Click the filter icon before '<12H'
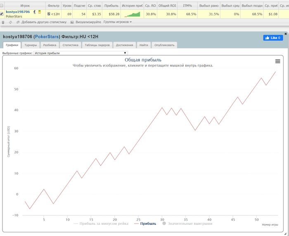This screenshot has width=289, height=236. click(x=49, y=14)
